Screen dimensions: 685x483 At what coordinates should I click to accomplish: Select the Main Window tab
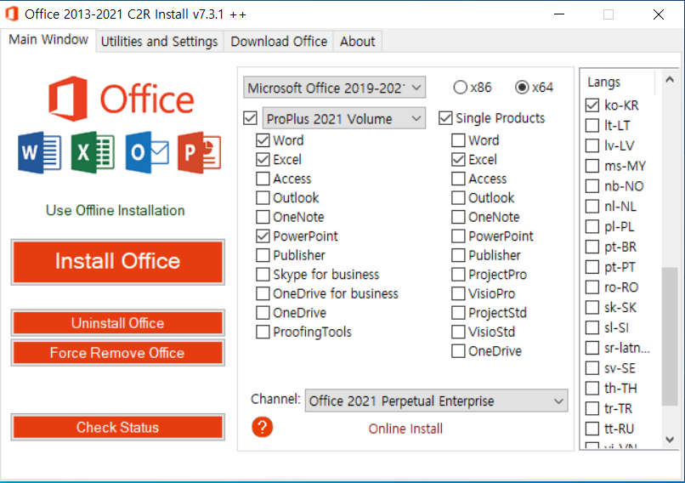point(48,40)
